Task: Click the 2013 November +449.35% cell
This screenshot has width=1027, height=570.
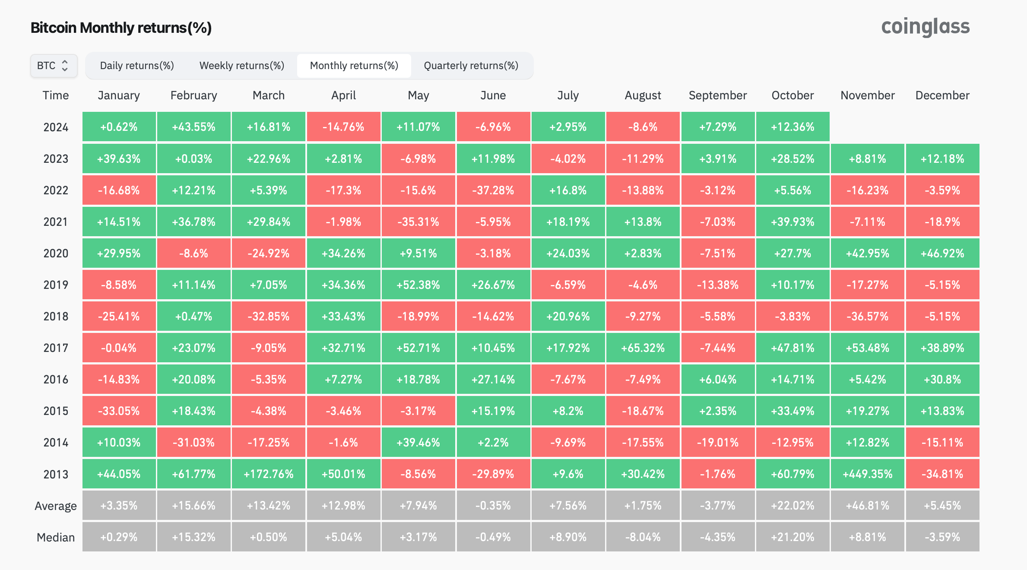Action: point(868,474)
